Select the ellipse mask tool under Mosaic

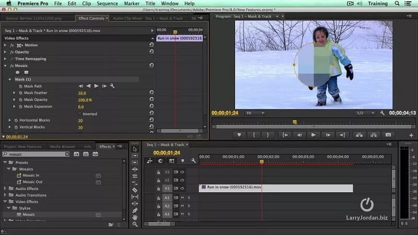pyautogui.click(x=18, y=73)
